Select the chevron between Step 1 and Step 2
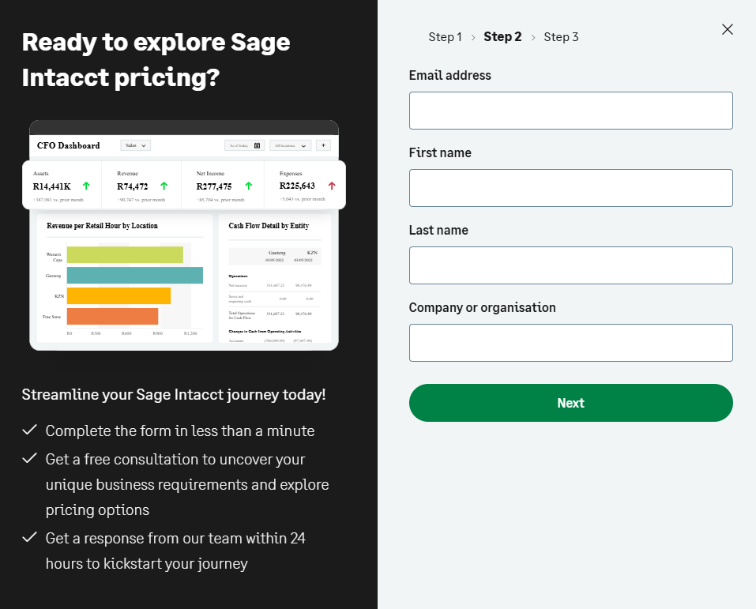The image size is (756, 609). pos(473,38)
